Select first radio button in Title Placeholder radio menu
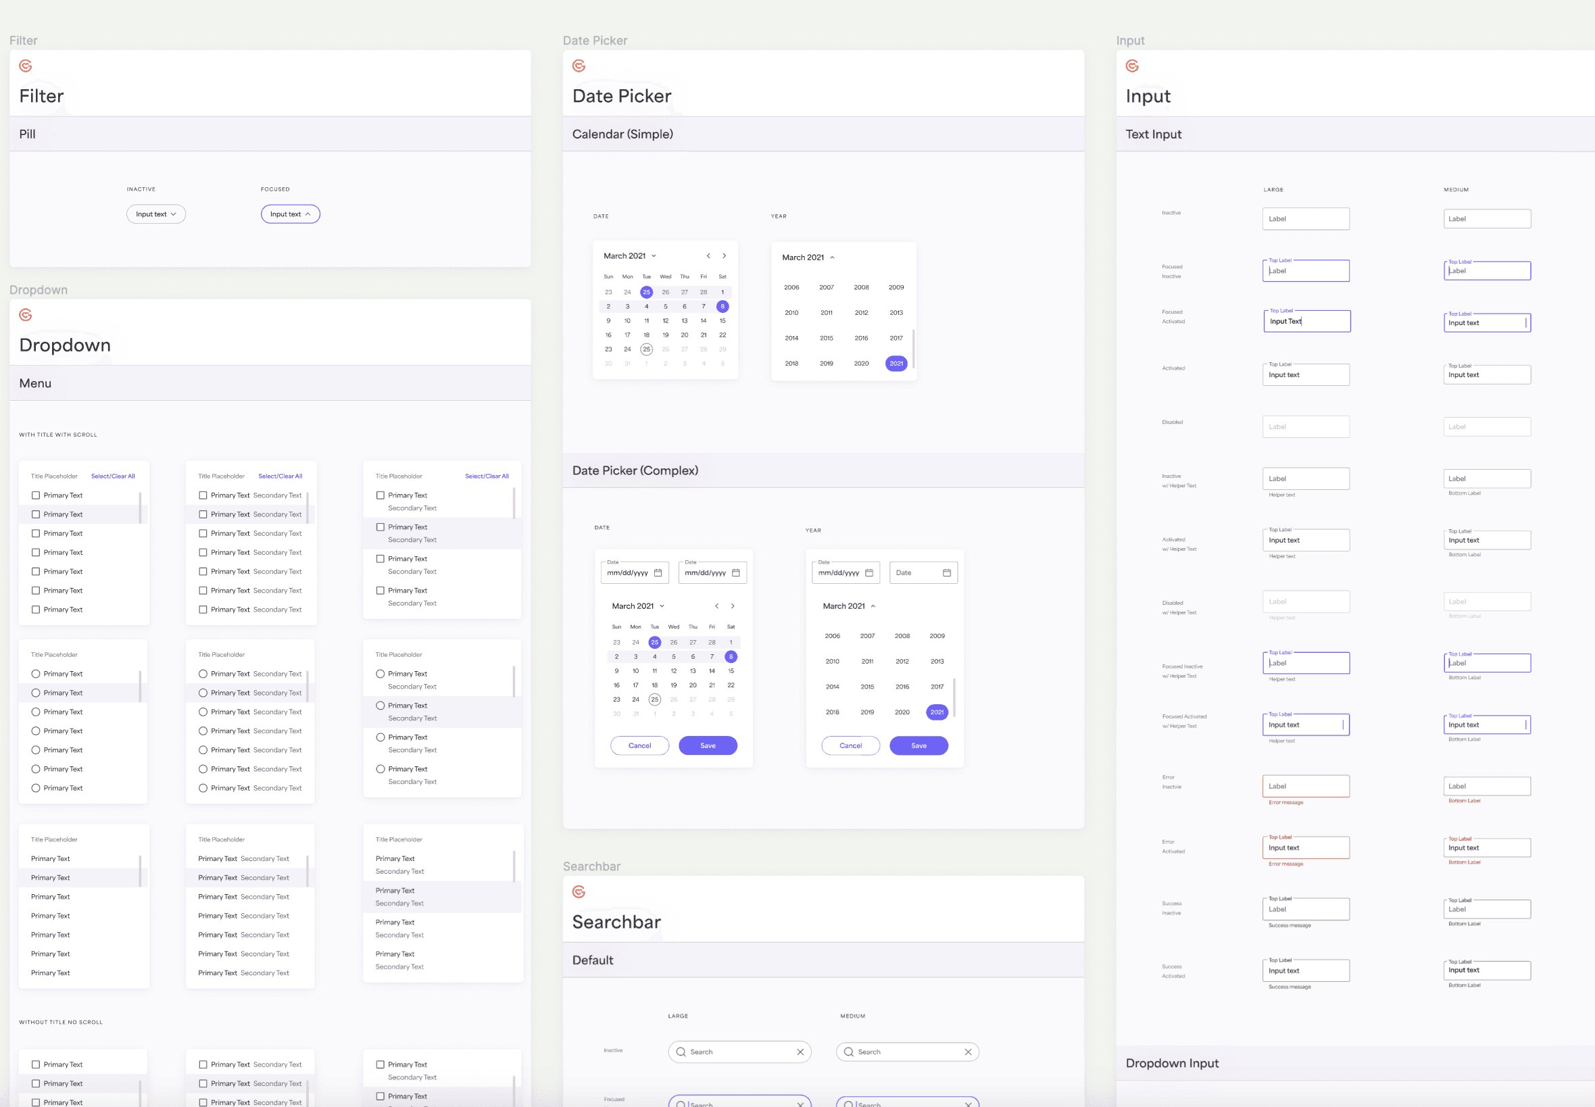Screen dimensions: 1595x1107 point(35,674)
